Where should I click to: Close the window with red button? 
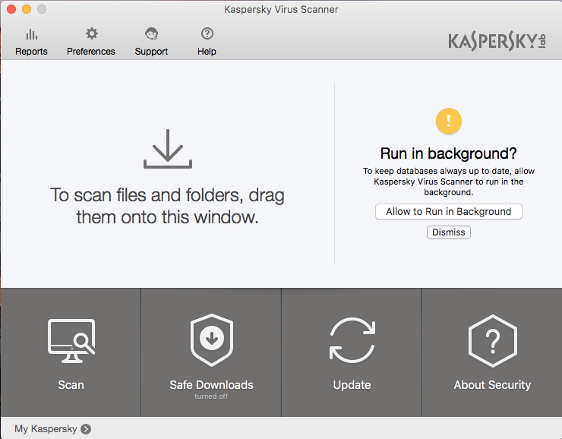(11, 9)
